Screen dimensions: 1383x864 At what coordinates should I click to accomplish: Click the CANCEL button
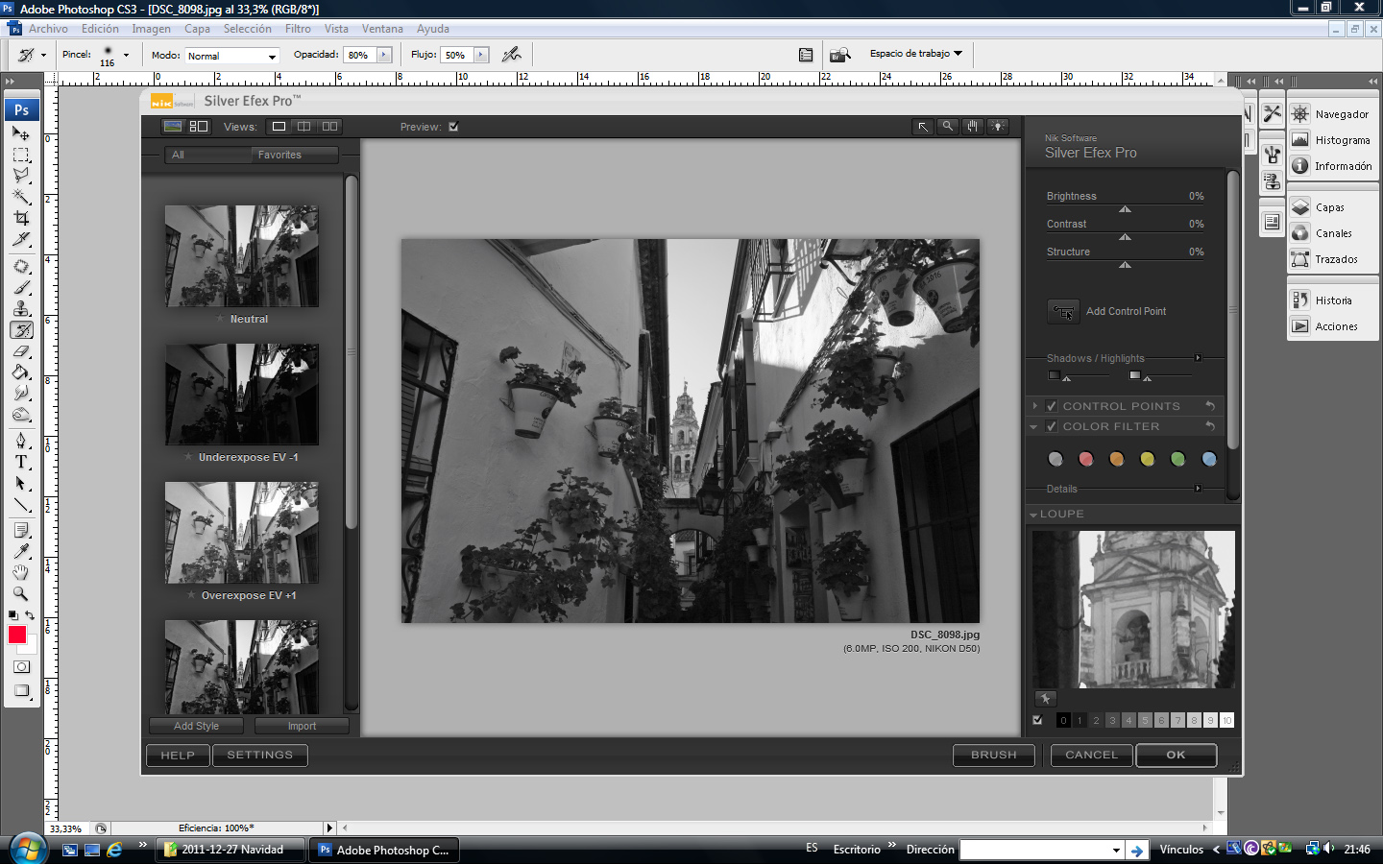(x=1091, y=756)
